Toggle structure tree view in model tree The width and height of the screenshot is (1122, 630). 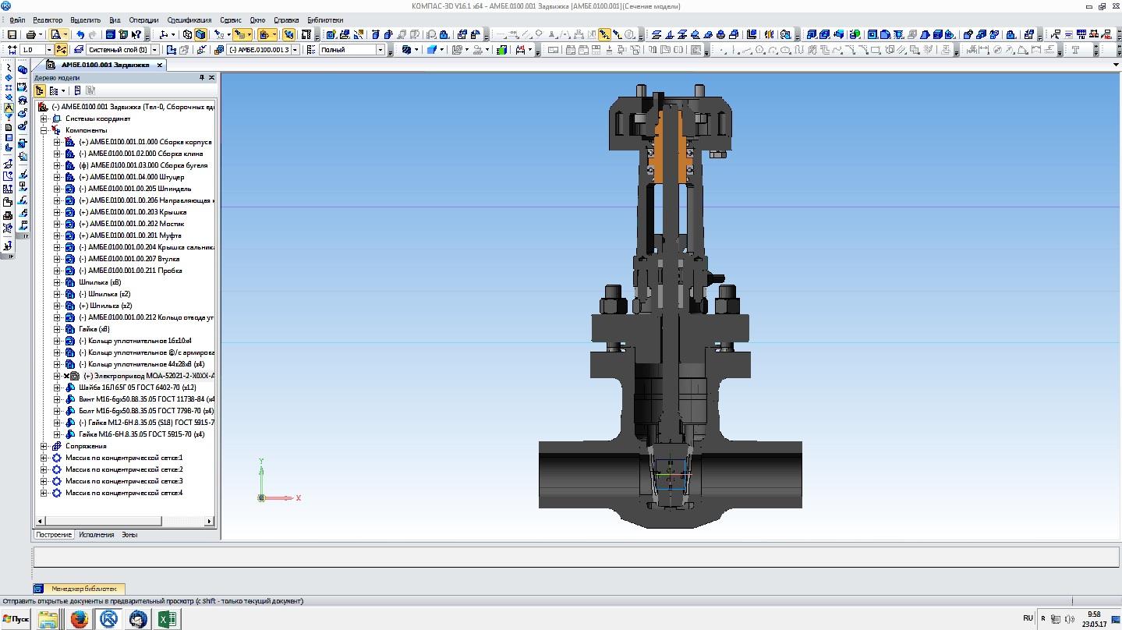(x=40, y=90)
